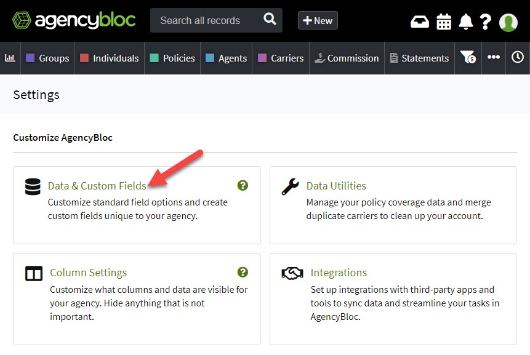Open the dashboard chart icon in the navigation bar
This screenshot has width=530, height=355.
(x=10, y=58)
